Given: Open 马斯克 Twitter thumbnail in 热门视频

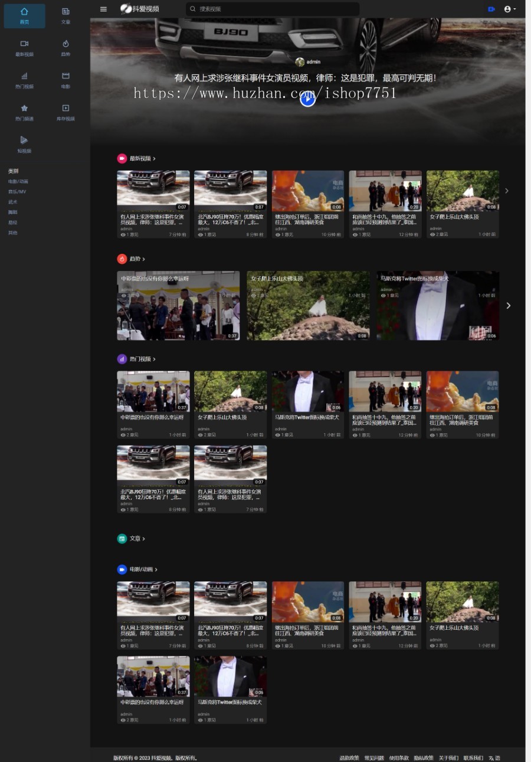Looking at the screenshot, I should pyautogui.click(x=308, y=391).
